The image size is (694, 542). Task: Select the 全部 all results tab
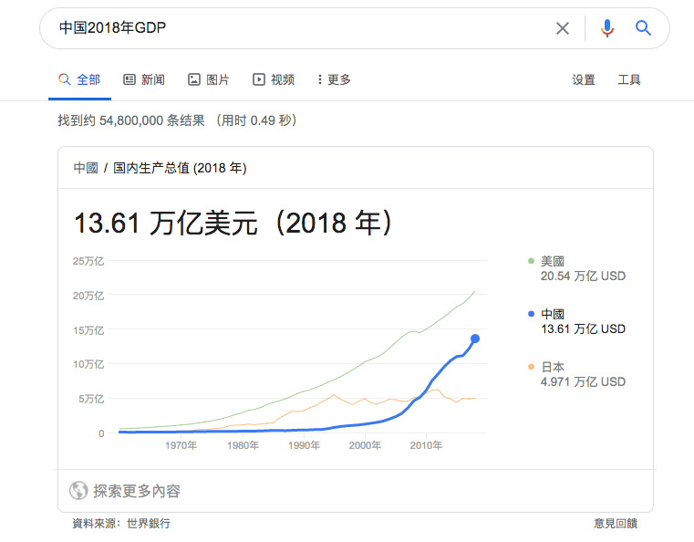coord(79,79)
